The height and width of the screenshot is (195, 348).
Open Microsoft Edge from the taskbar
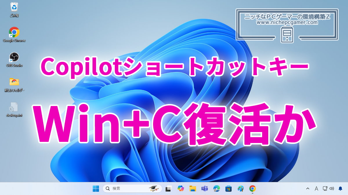[217, 189]
